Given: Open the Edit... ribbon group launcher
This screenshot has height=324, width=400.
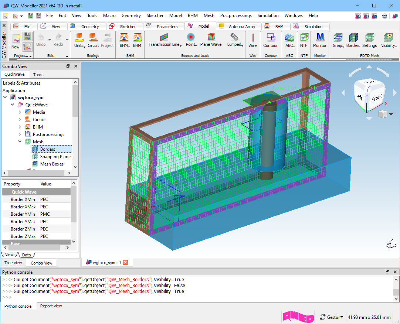Looking at the screenshot, I should click(67, 56).
